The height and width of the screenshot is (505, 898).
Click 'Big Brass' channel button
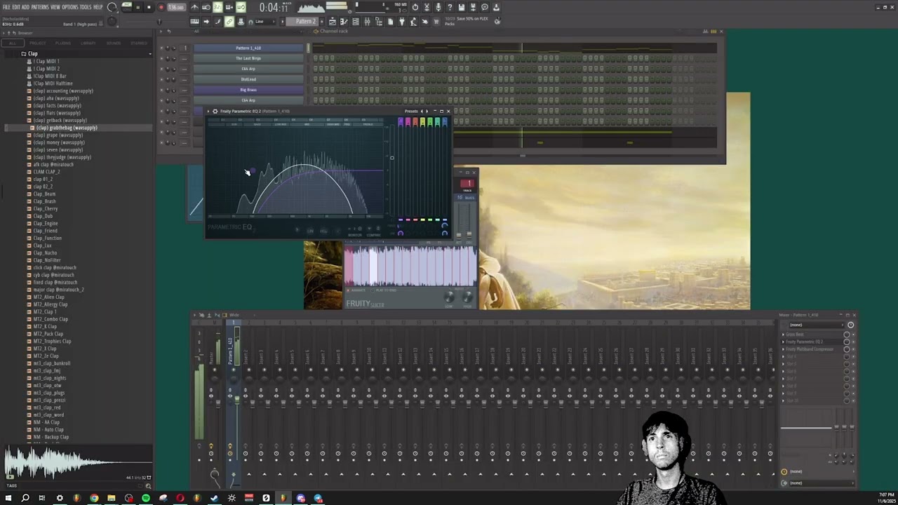(248, 90)
